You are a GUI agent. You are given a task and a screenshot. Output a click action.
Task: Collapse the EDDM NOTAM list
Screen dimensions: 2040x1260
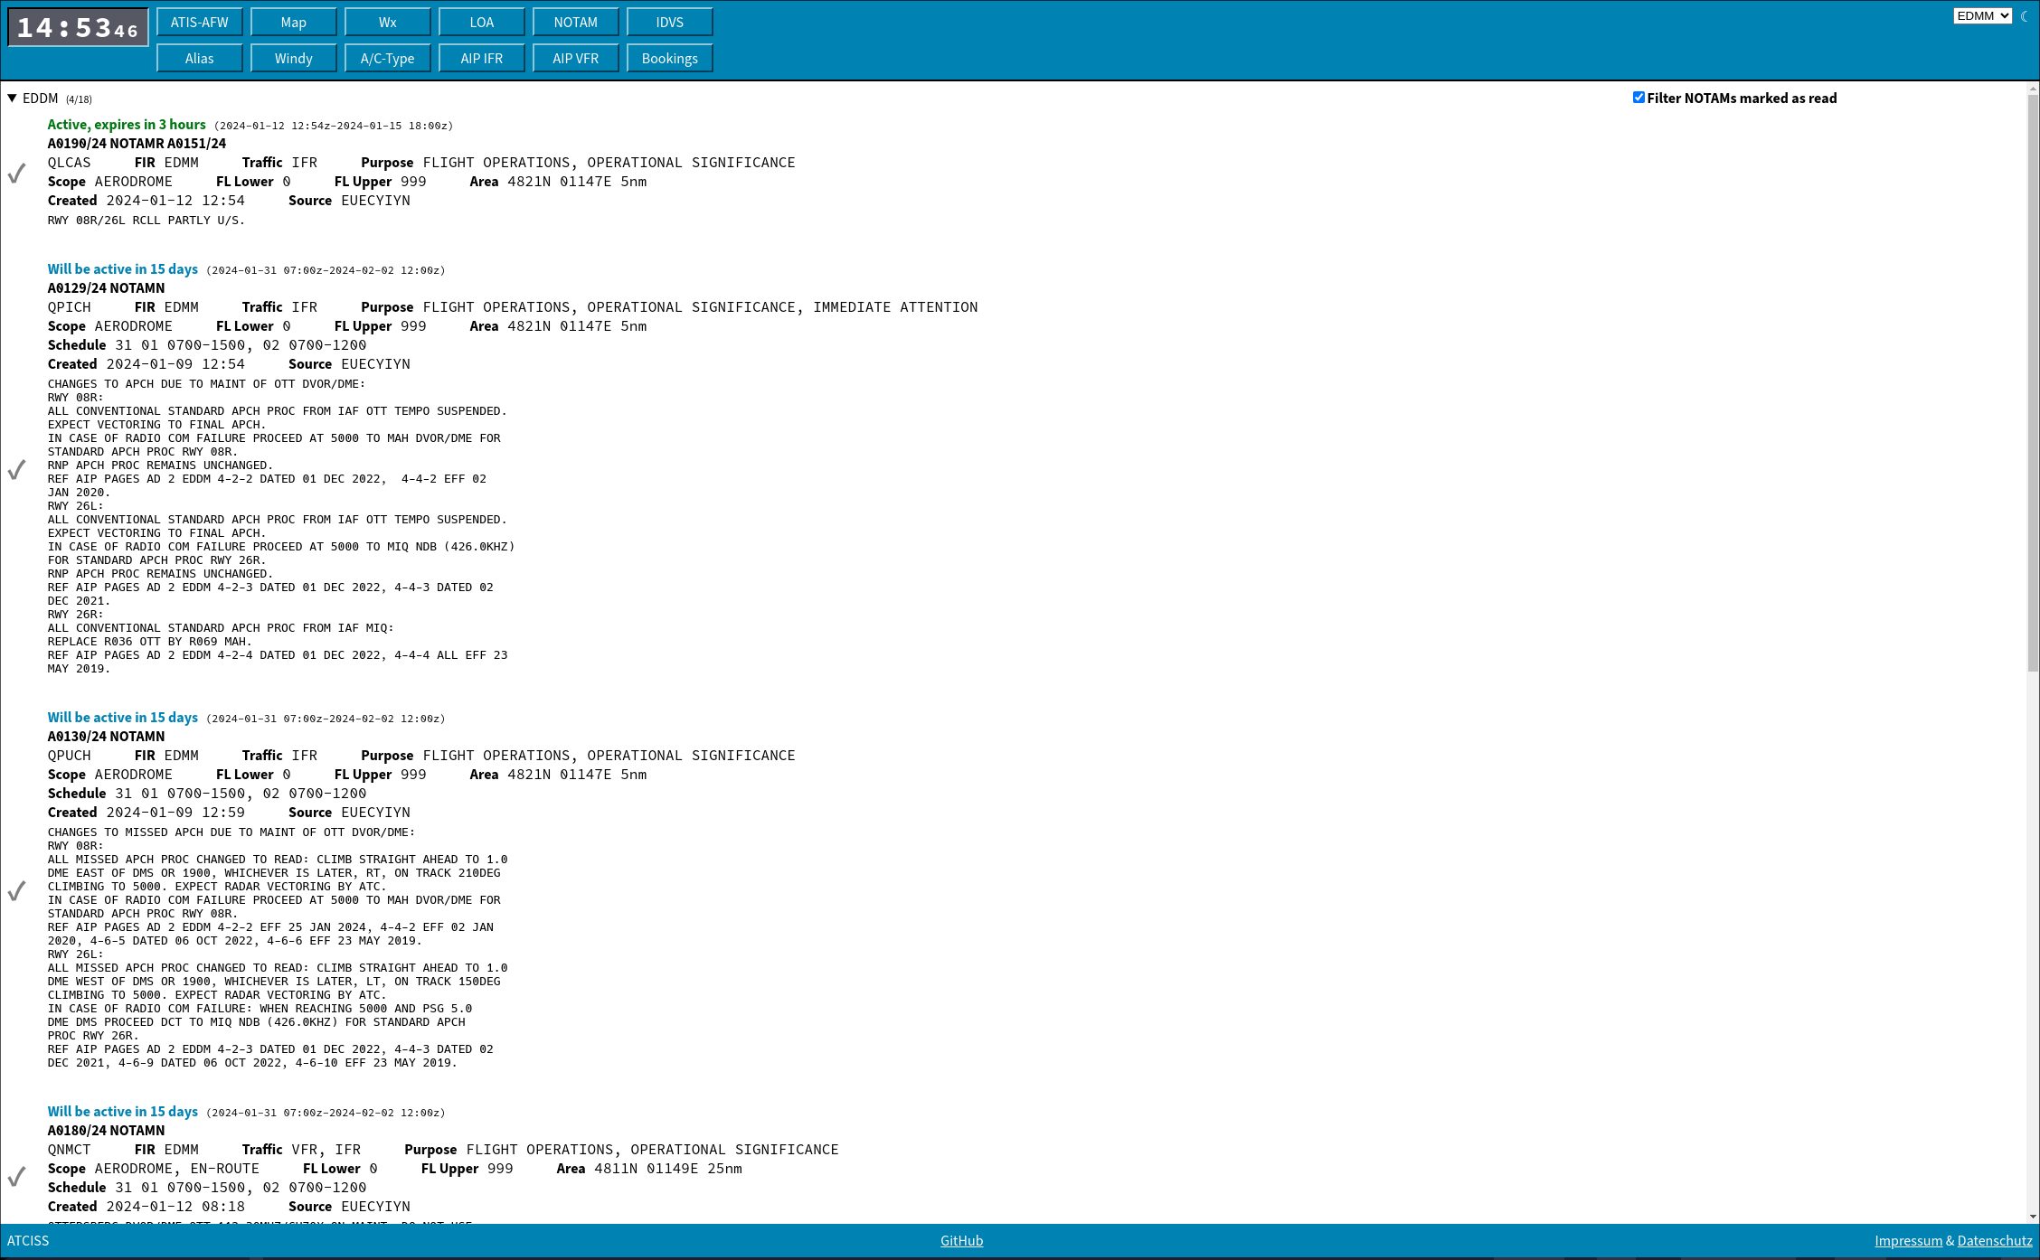pos(13,99)
